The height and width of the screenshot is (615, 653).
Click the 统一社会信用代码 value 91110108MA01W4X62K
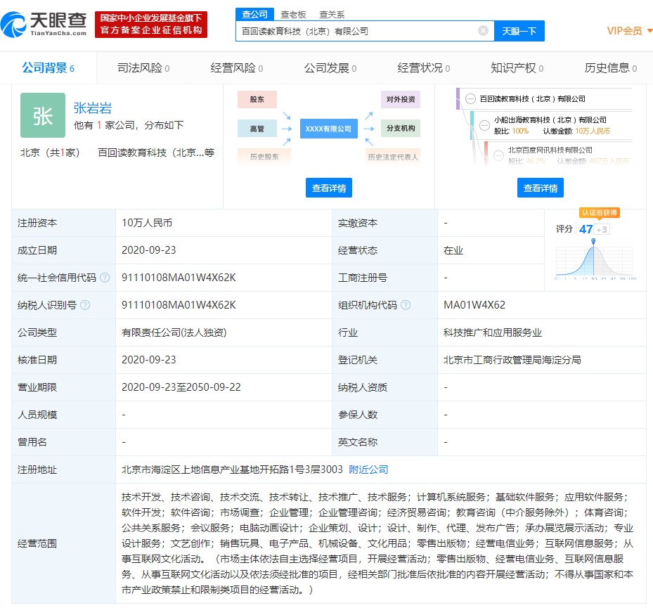(x=179, y=278)
